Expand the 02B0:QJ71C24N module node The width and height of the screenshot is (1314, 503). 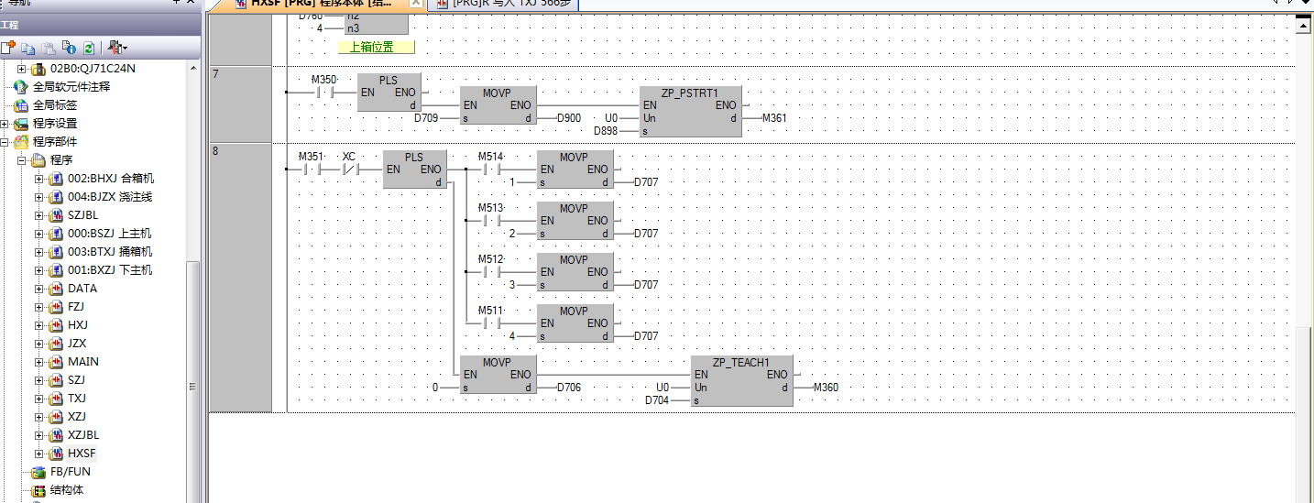point(22,69)
